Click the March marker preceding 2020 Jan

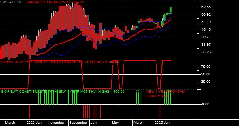click(x=10, y=123)
